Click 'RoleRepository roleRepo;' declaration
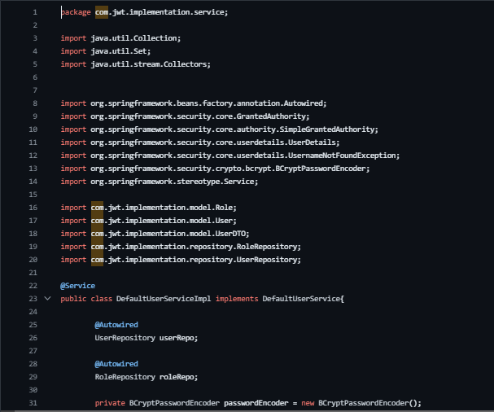 click(146, 377)
